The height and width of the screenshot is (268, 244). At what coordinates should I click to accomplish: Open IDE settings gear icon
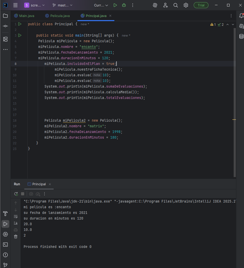(x=186, y=5)
